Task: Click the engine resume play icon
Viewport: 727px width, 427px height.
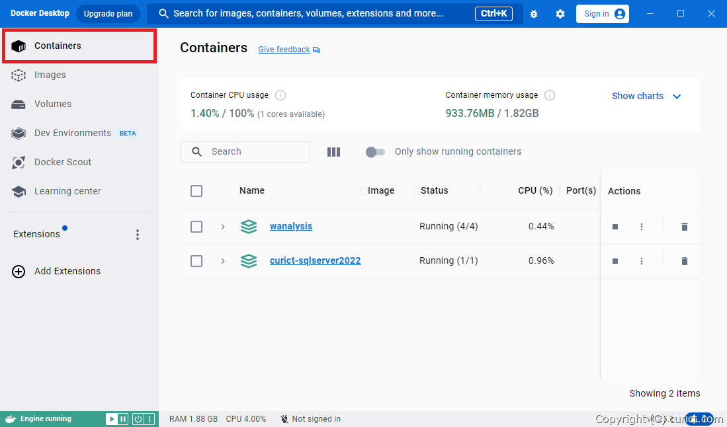Action: tap(112, 419)
